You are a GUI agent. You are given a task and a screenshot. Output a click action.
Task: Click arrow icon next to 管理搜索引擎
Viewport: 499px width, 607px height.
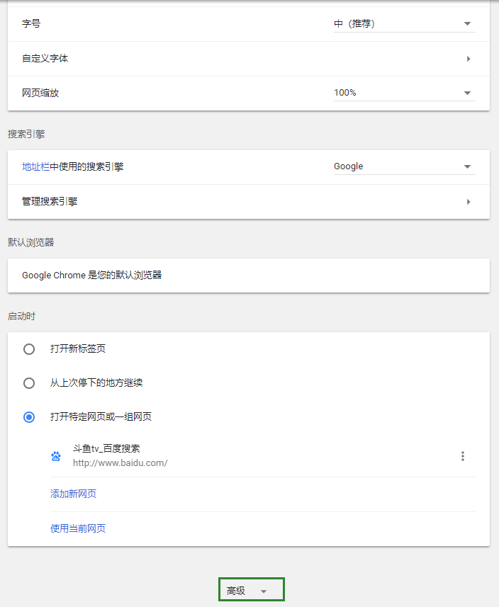pos(469,202)
